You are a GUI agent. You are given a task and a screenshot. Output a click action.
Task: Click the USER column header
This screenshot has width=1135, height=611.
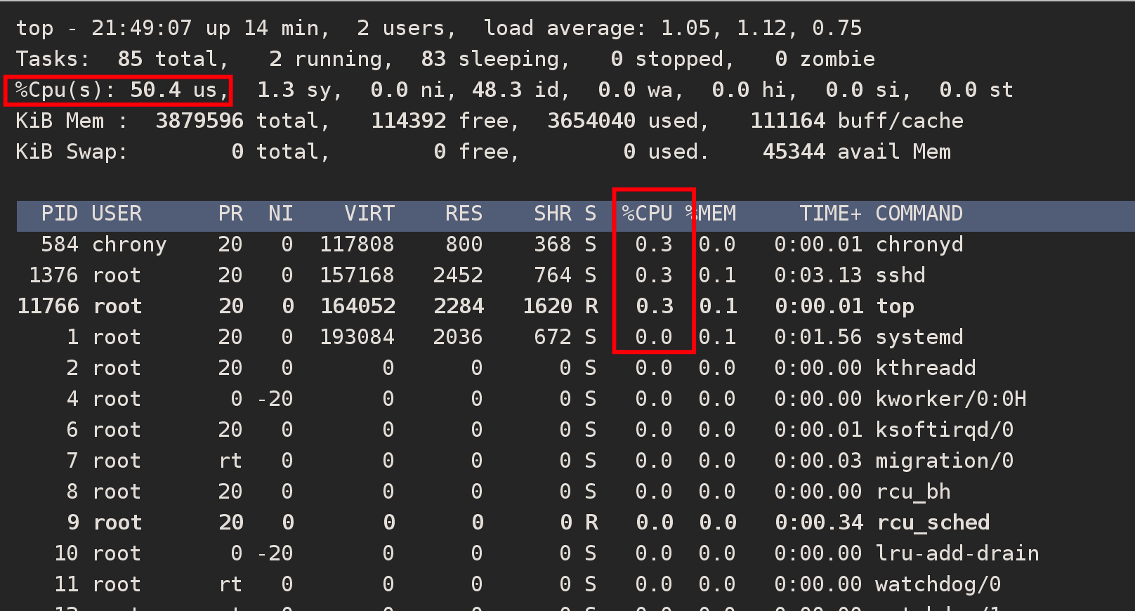[x=117, y=213]
